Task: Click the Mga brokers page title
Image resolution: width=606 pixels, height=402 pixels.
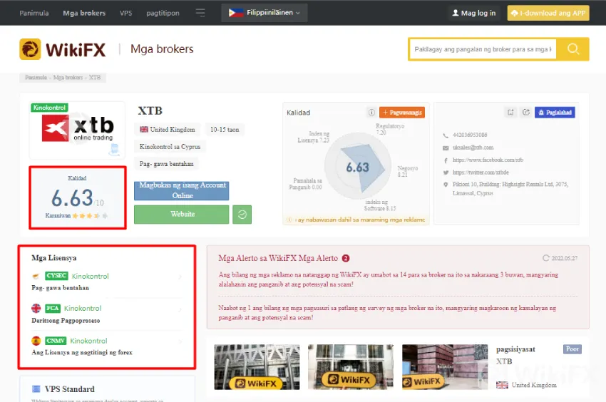Action: click(162, 49)
